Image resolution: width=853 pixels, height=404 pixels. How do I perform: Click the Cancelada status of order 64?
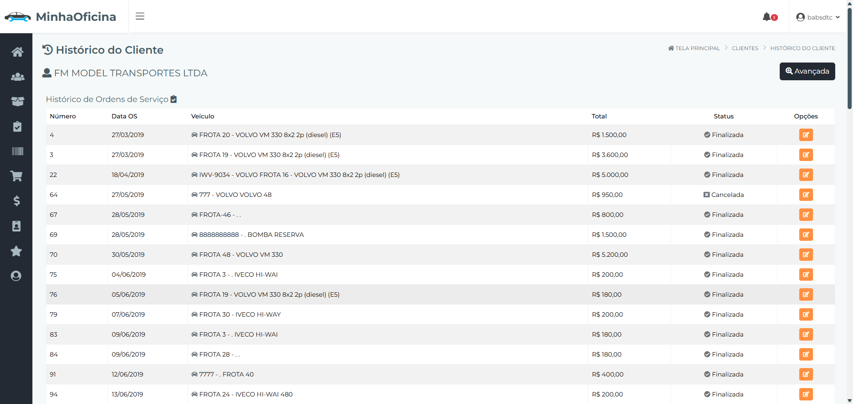(x=724, y=195)
